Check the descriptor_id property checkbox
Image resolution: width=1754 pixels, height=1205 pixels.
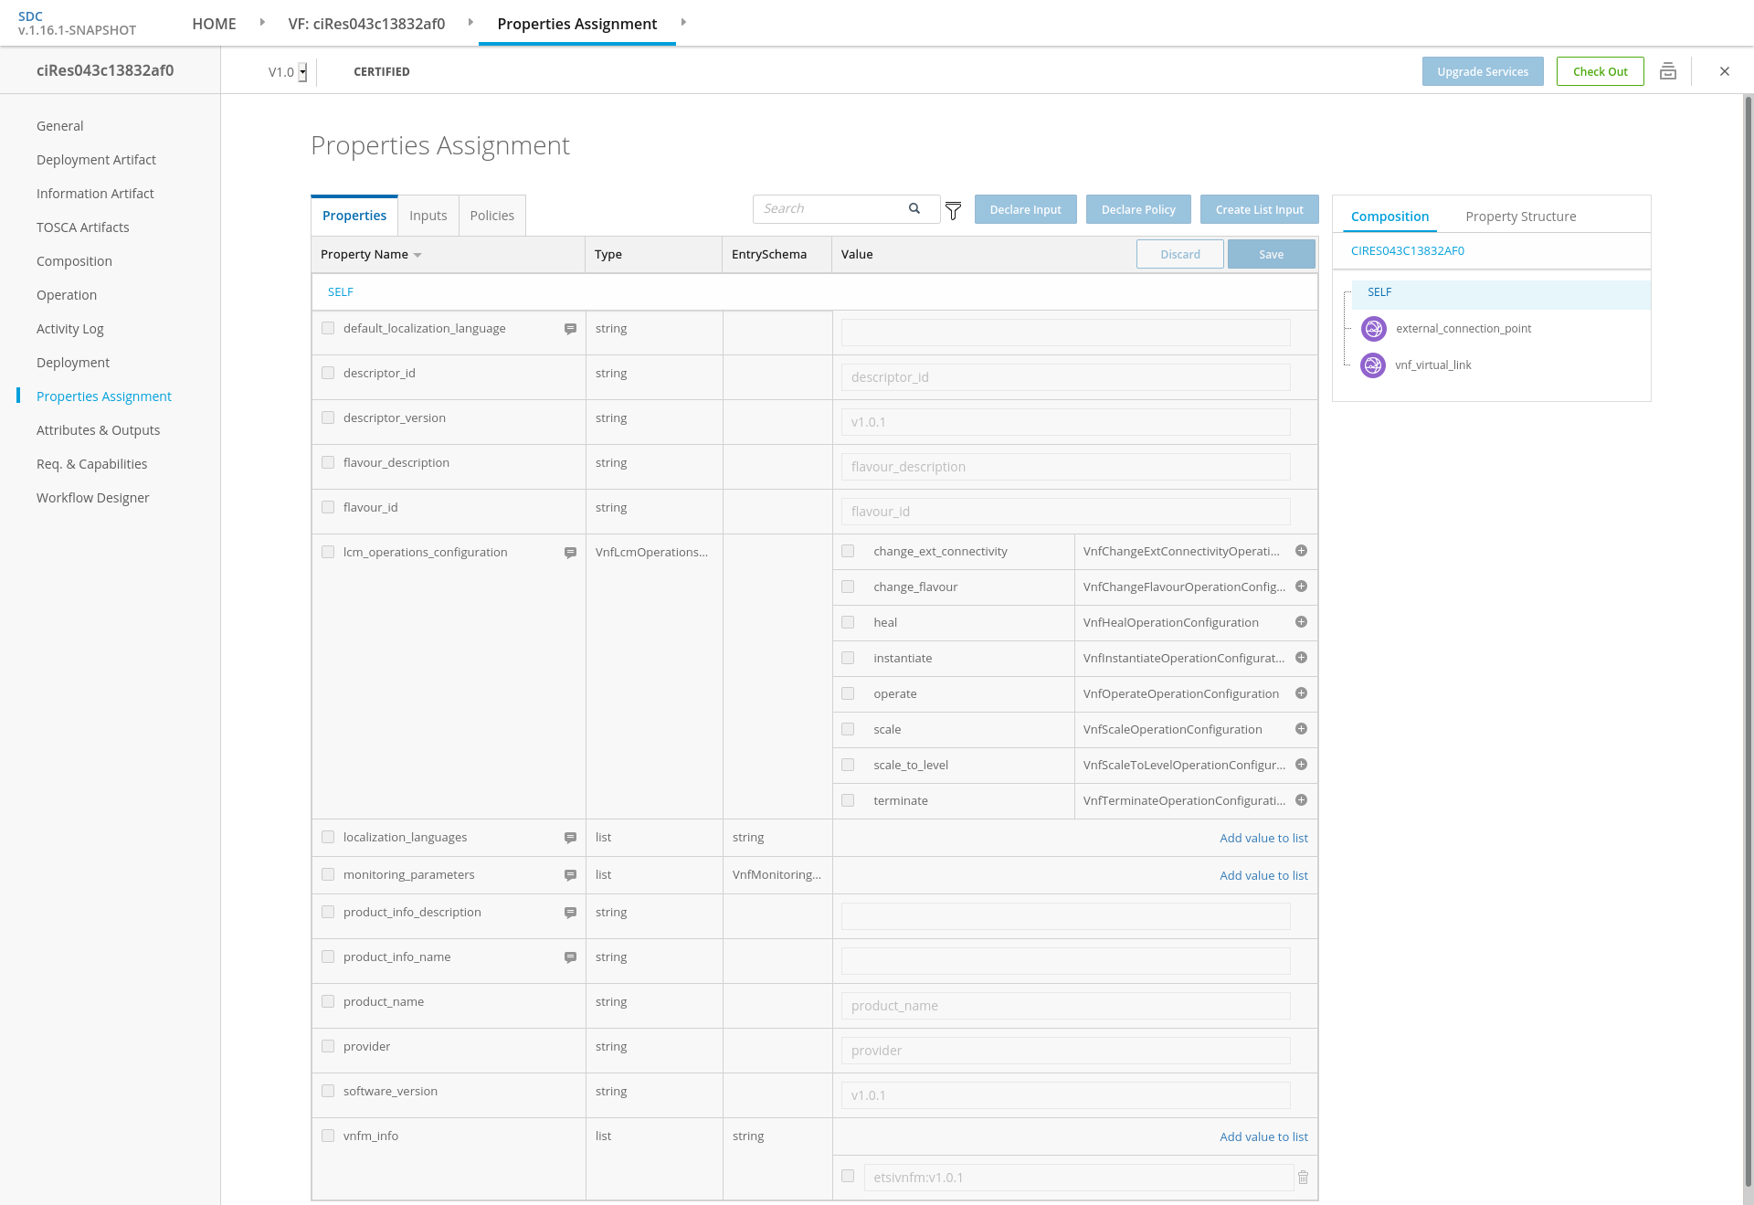(x=328, y=373)
